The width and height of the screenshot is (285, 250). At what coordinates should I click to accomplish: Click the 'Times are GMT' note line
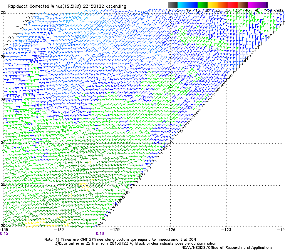coord(120,240)
